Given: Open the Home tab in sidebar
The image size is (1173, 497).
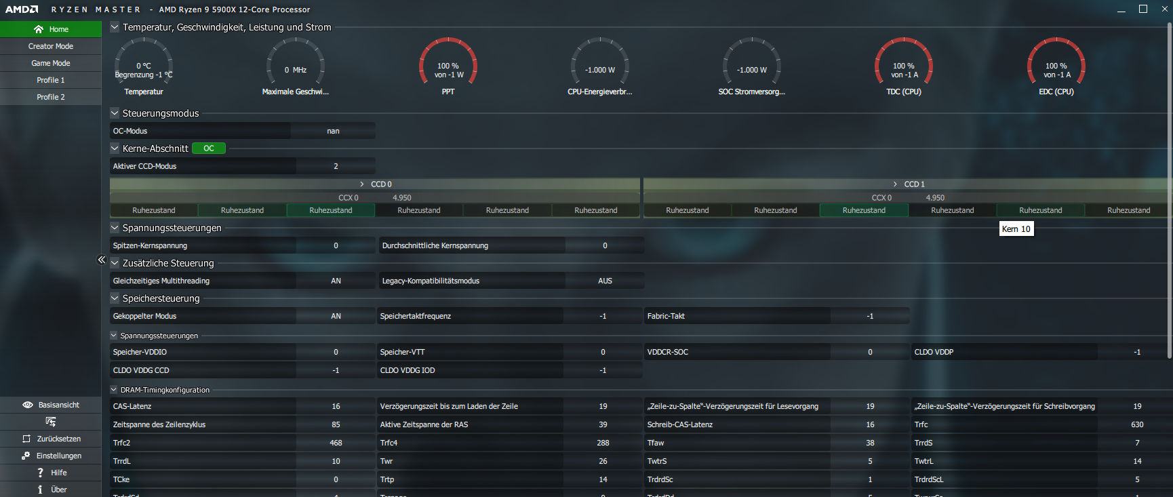Looking at the screenshot, I should [x=51, y=29].
